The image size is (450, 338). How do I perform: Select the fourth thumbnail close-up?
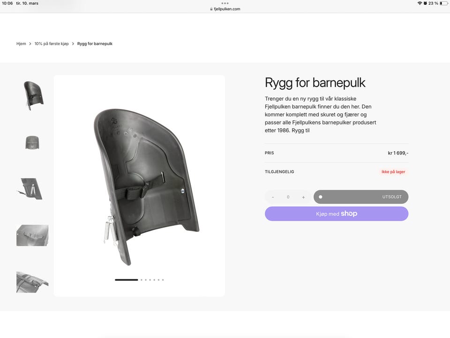point(32,235)
